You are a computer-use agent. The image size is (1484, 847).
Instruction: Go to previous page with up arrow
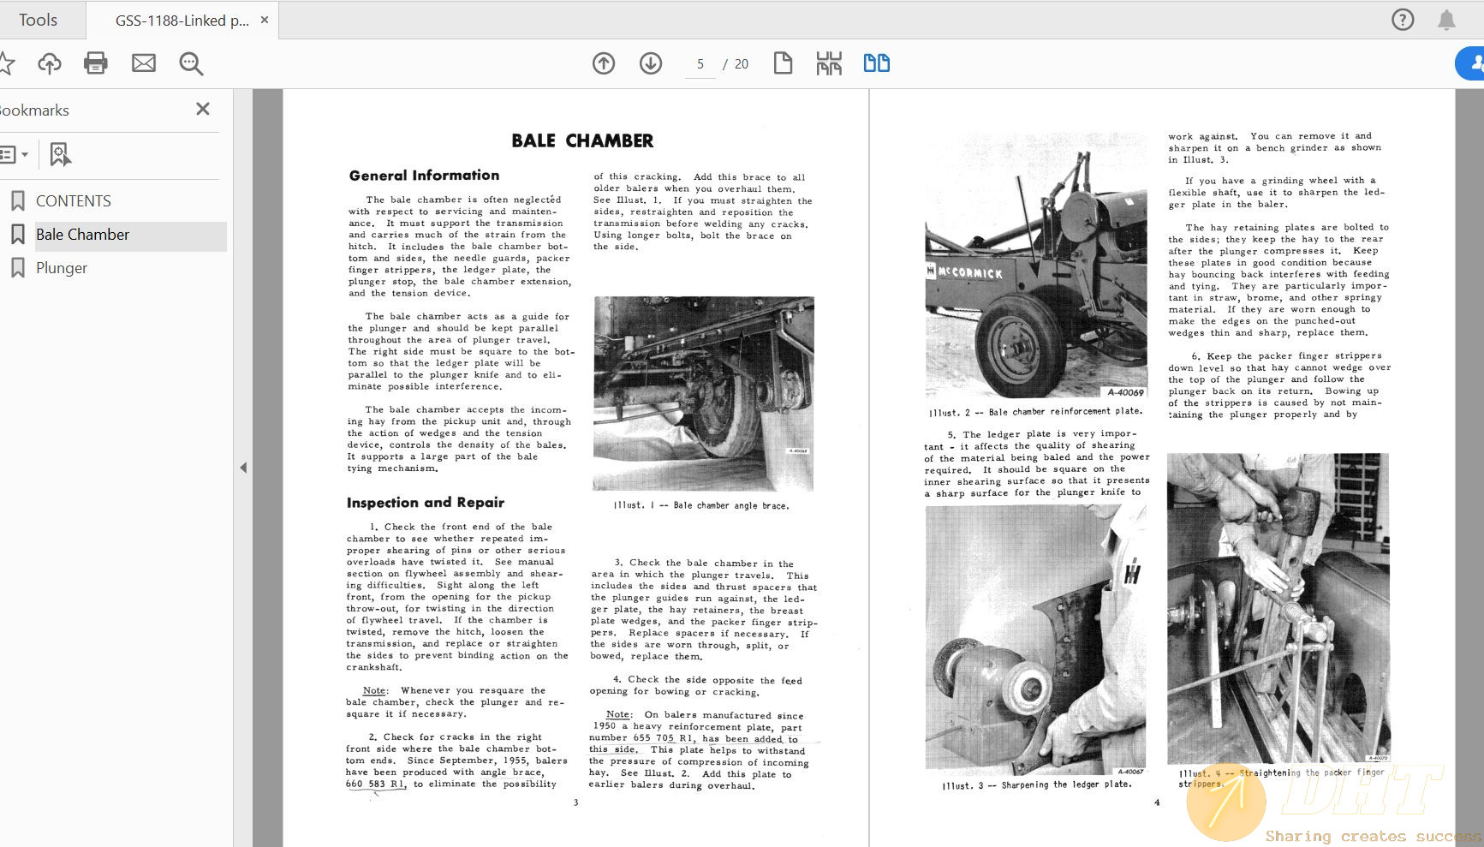click(x=604, y=63)
